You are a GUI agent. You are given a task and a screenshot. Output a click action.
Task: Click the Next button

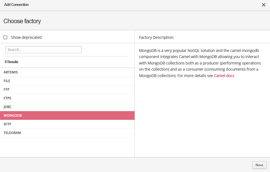(259, 165)
